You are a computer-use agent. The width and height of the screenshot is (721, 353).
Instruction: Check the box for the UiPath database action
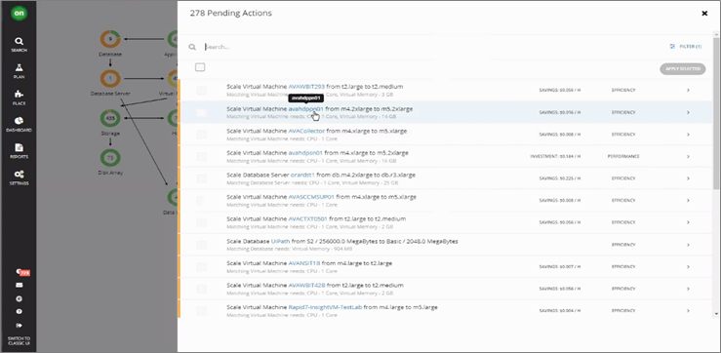(x=201, y=245)
